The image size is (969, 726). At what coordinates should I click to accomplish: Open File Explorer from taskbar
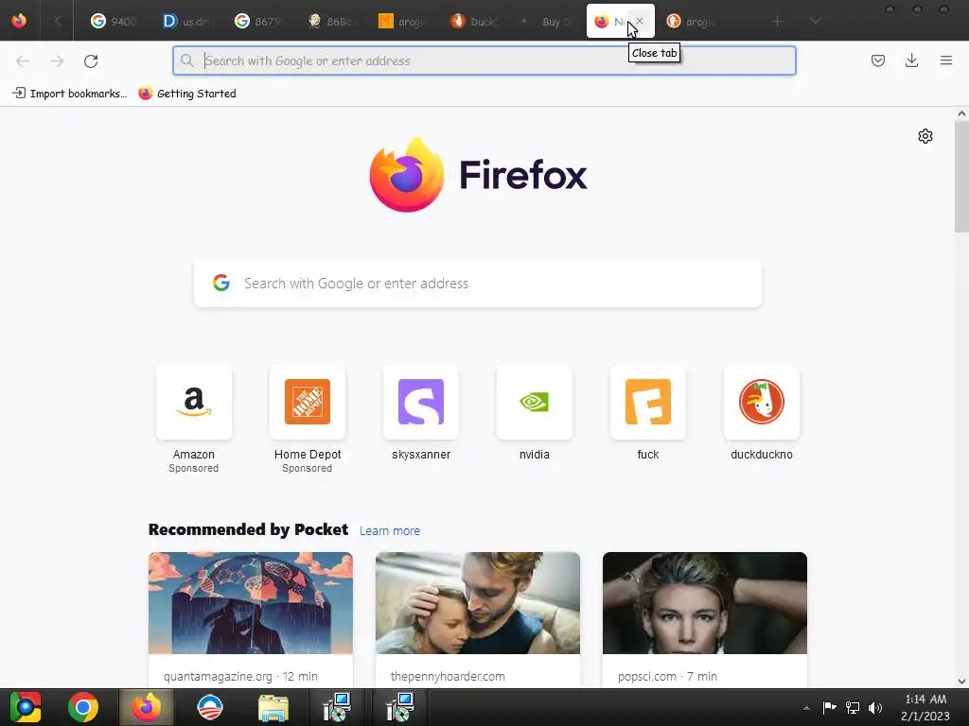273,707
